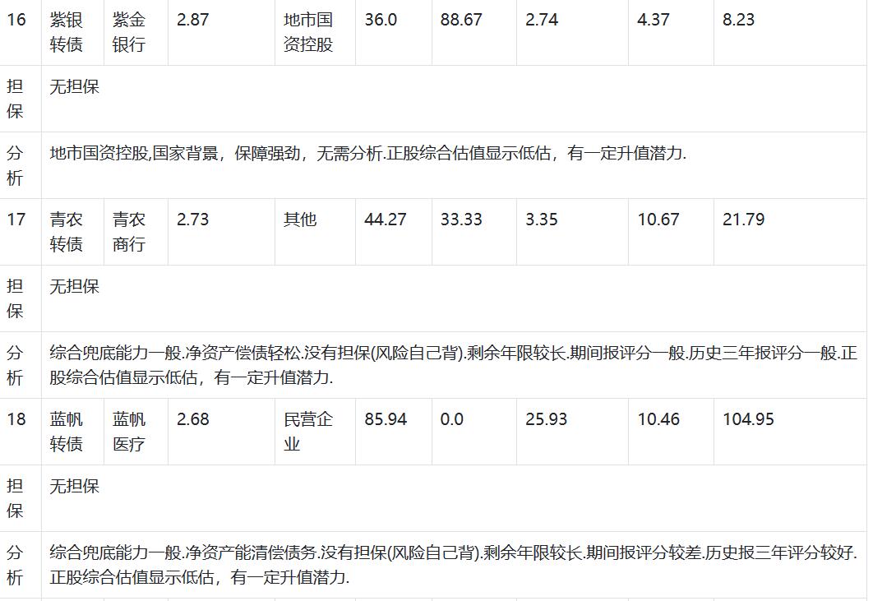Select the row number 18 cell
This screenshot has height=601, width=873.
[x=16, y=419]
